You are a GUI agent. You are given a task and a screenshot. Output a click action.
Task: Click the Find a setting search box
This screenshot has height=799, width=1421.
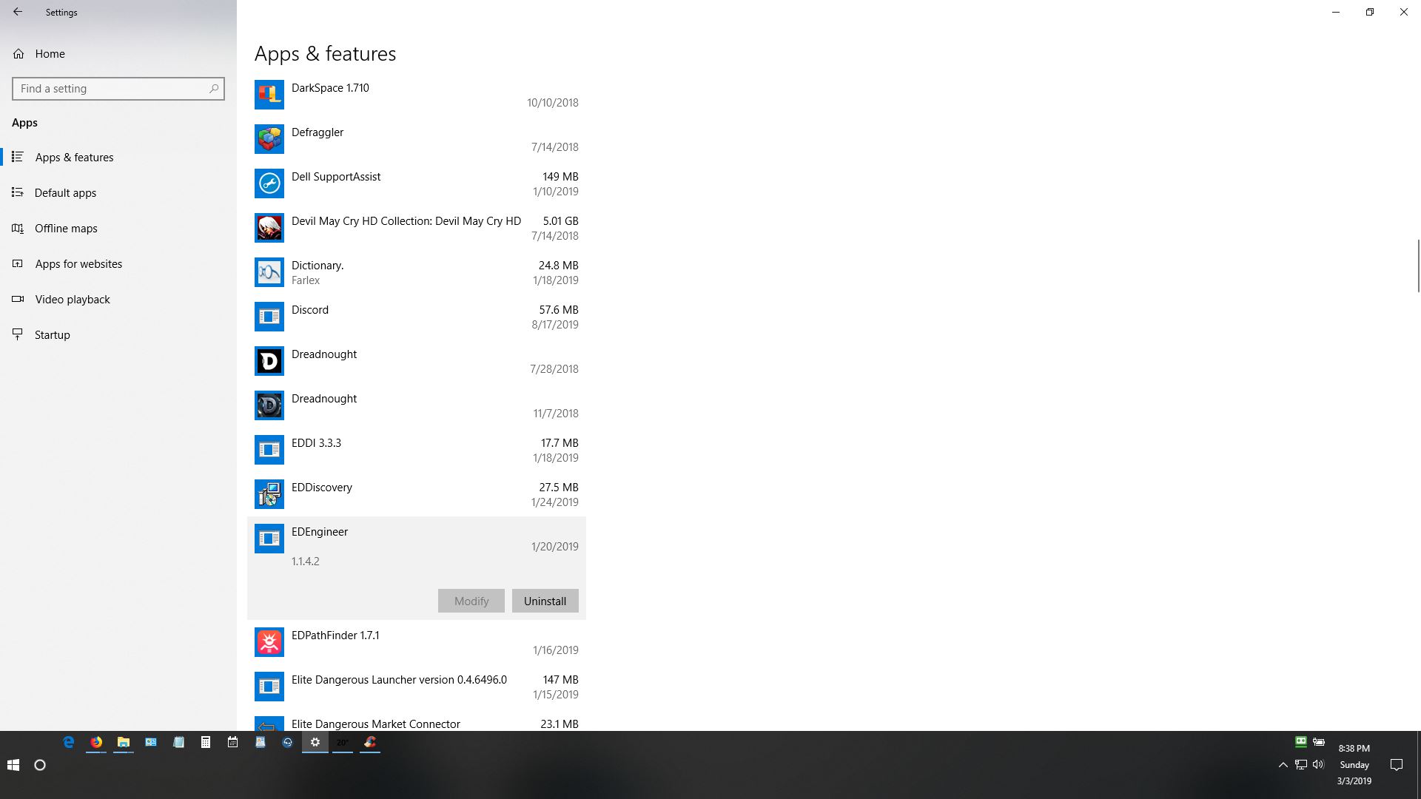(111, 89)
